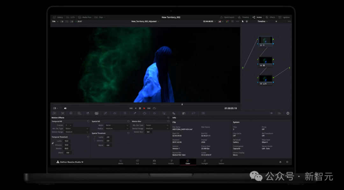Image resolution: width=344 pixels, height=190 pixels.
Task: Open the Color Wheels primaries palette
Action: pos(71,113)
